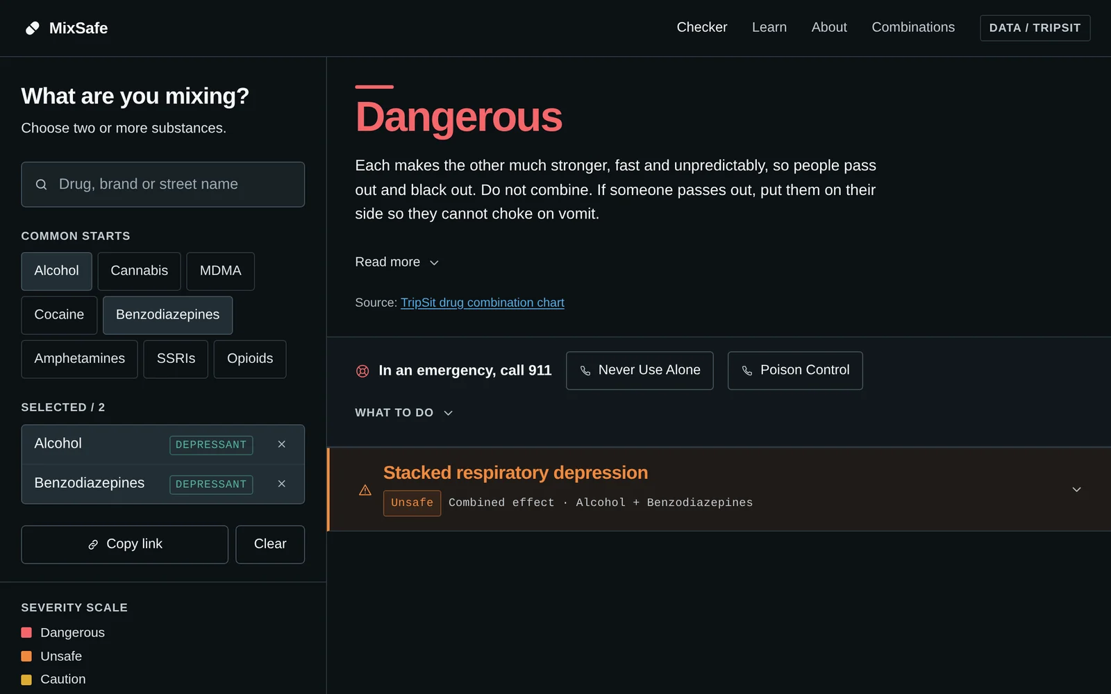Click the Benzodiazepines DEPRESSANT tag
1111x694 pixels.
pos(211,484)
